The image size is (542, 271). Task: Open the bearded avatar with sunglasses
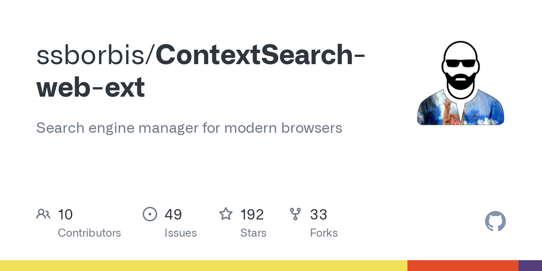(460, 84)
